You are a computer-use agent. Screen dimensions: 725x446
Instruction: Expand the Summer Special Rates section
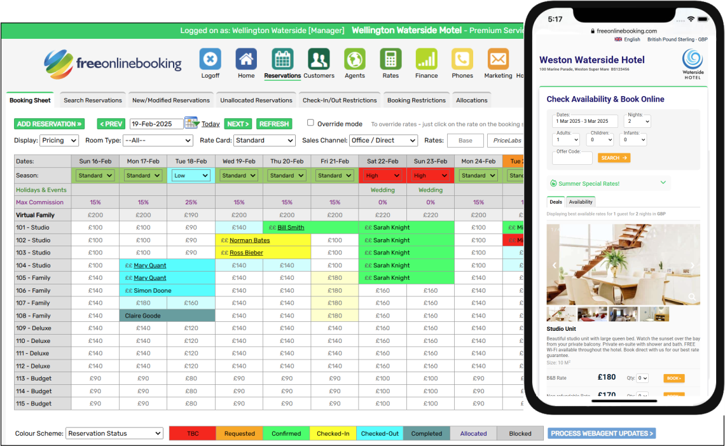click(x=663, y=183)
